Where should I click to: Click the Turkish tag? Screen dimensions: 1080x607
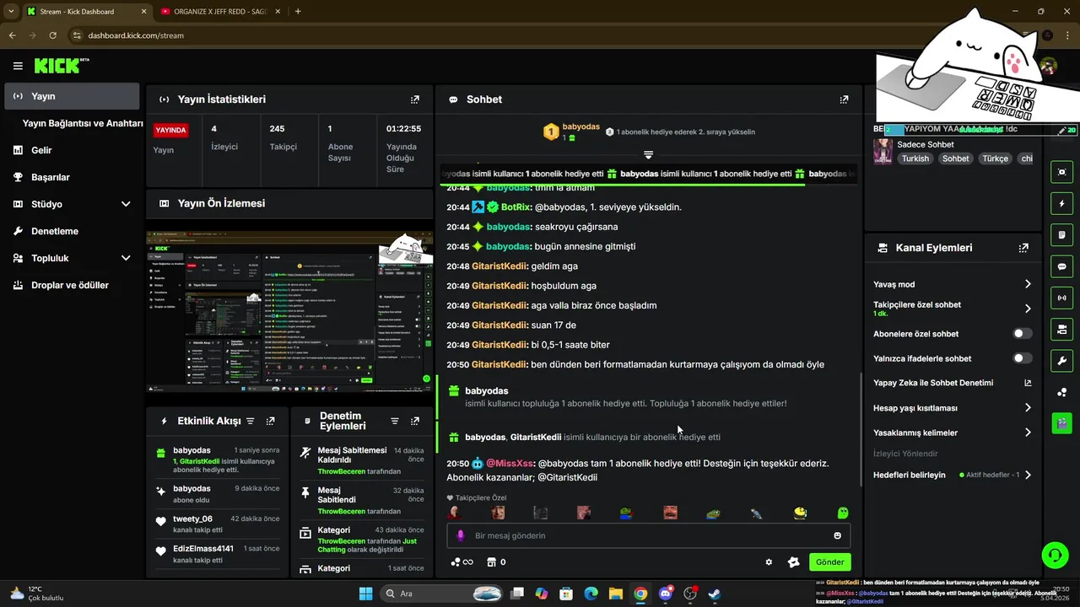(915, 158)
